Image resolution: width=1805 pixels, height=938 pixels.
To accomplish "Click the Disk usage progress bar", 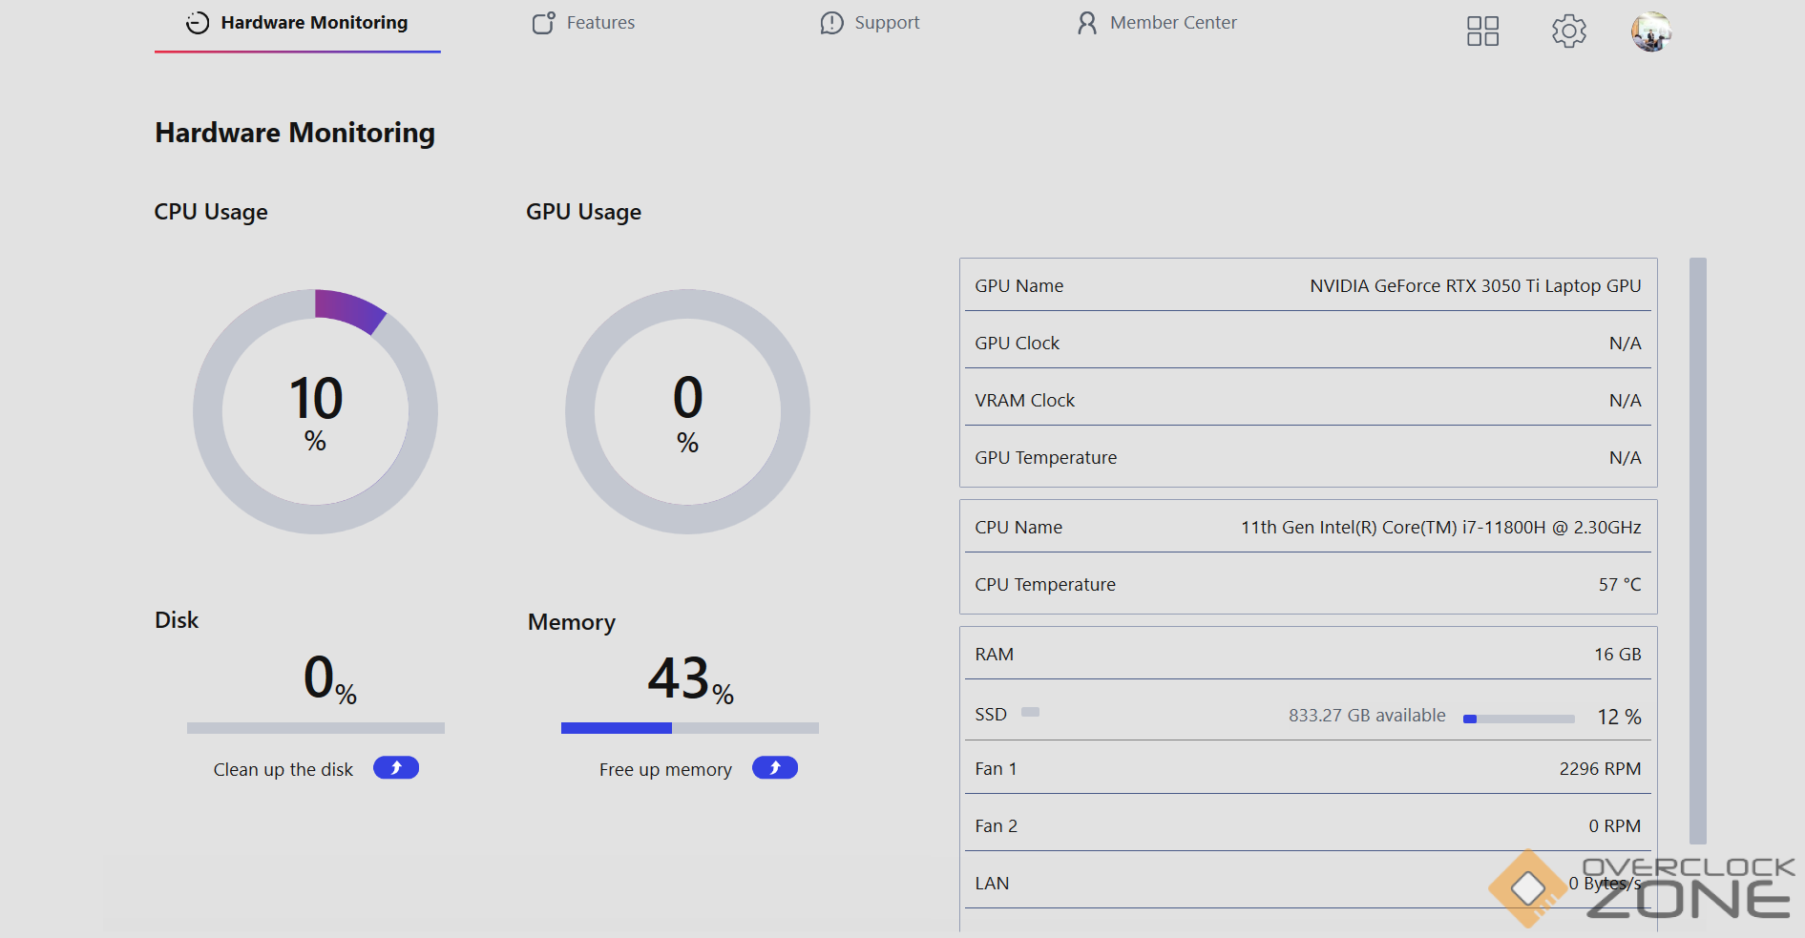I will point(315,728).
